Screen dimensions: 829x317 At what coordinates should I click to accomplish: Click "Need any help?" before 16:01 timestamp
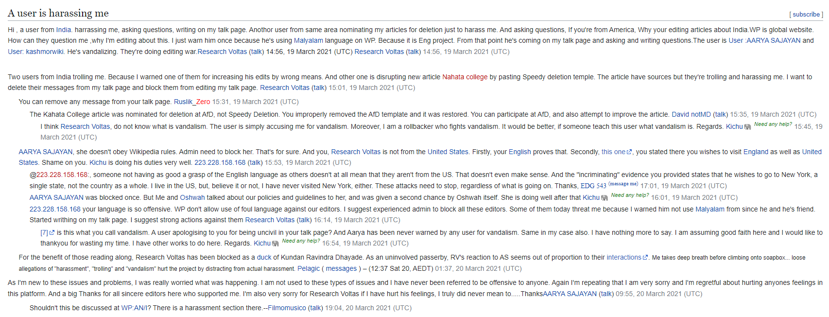(x=630, y=195)
